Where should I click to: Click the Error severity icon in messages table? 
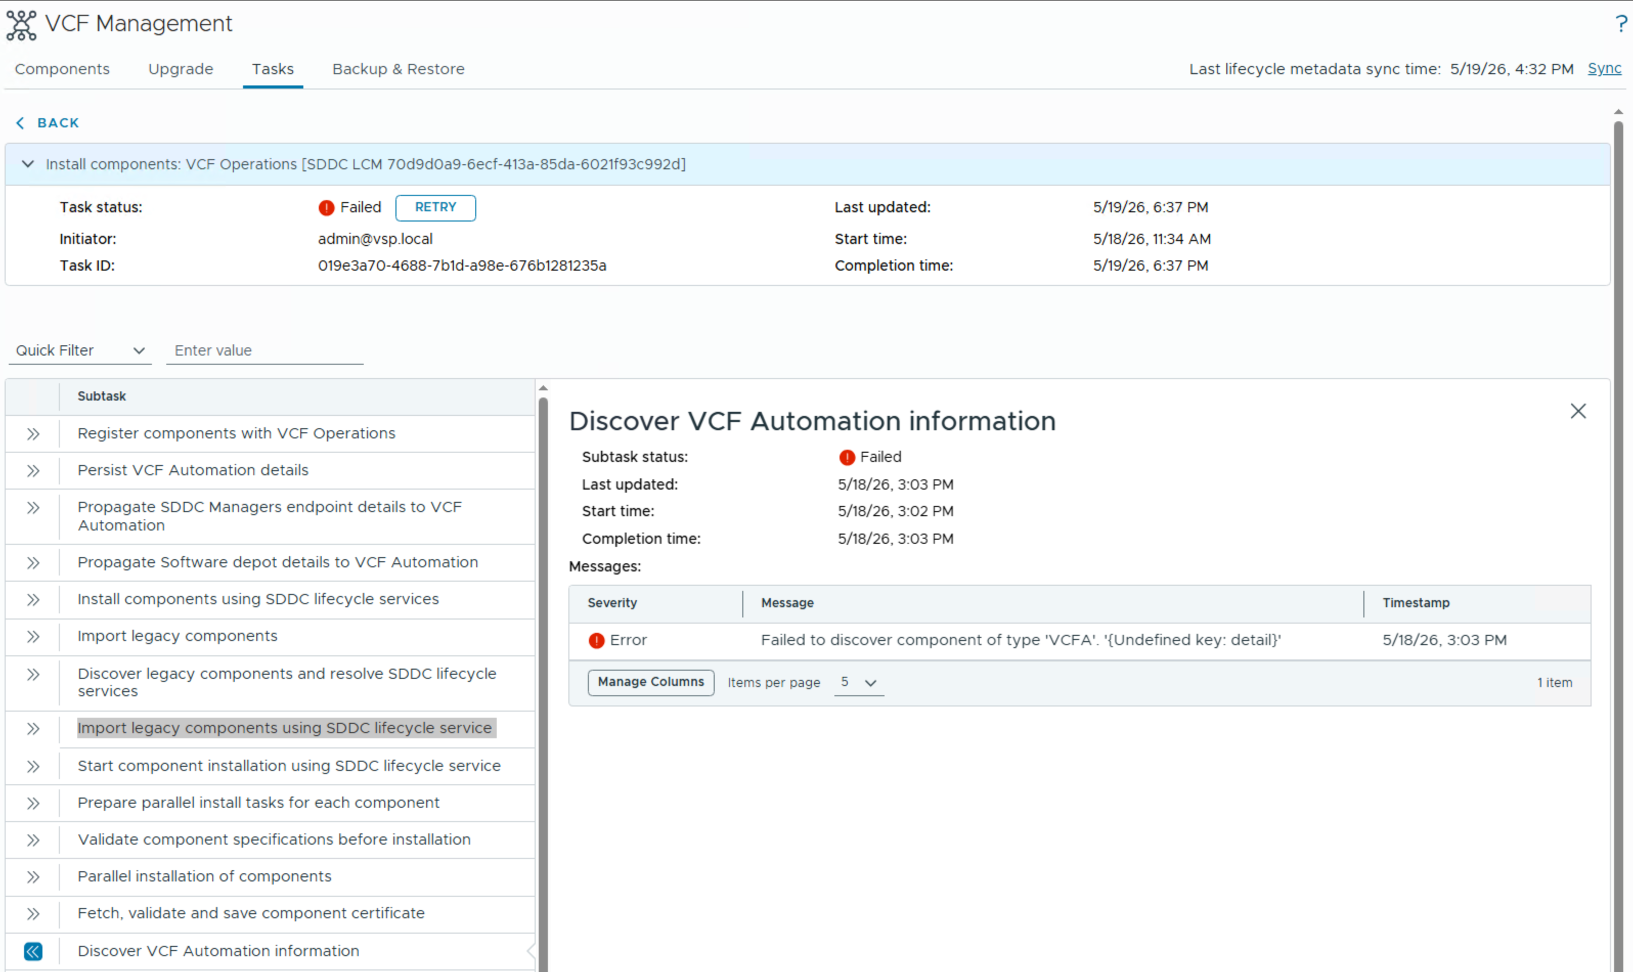coord(596,640)
